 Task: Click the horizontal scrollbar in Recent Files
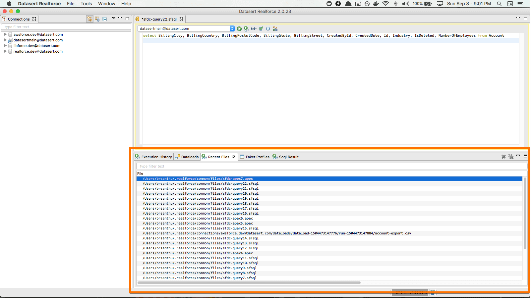(249, 283)
